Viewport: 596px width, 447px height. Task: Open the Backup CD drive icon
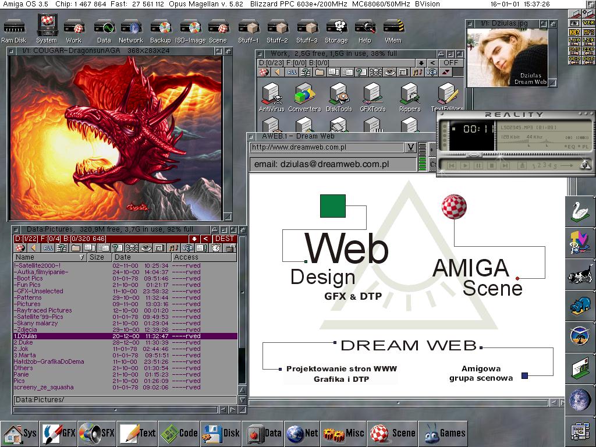pyautogui.click(x=161, y=32)
